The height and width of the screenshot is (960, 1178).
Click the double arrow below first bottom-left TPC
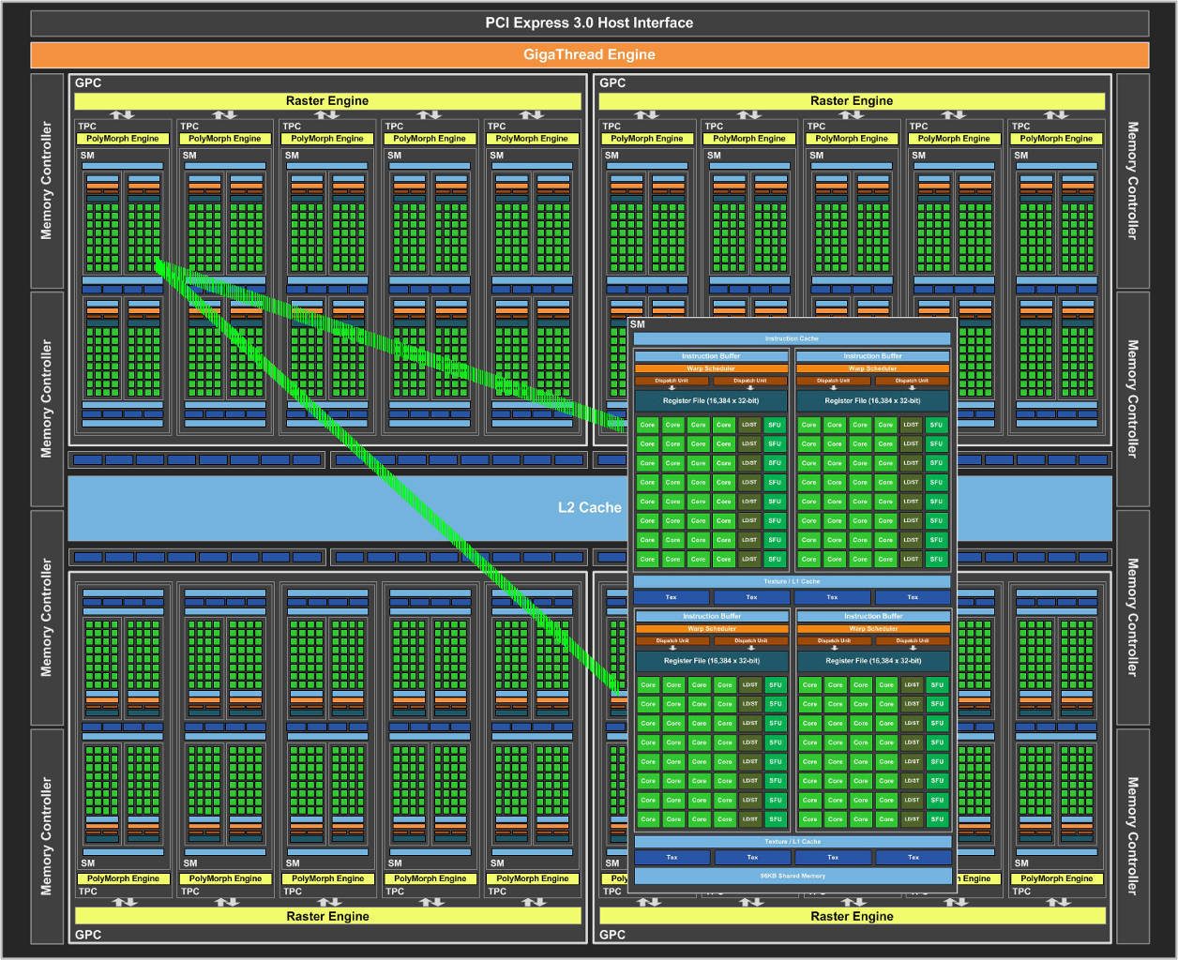123,902
